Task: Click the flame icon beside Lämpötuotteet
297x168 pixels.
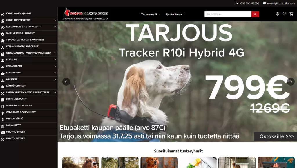Action: pyautogui.click(x=3, y=87)
